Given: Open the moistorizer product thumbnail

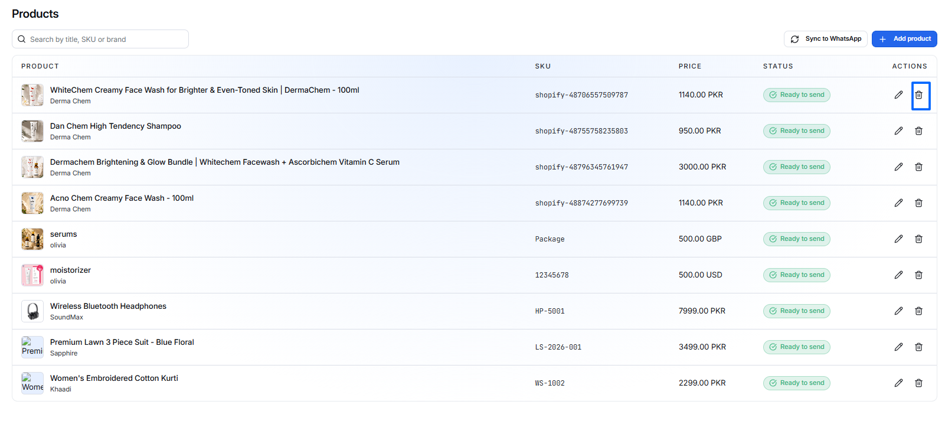Looking at the screenshot, I should point(32,275).
